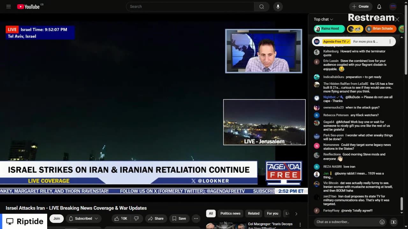408x229 pixels.
Task: Click ownersucks23 chat username
Action: 333,108
